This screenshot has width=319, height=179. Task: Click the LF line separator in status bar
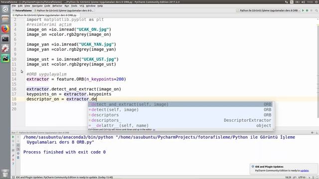click(295, 178)
